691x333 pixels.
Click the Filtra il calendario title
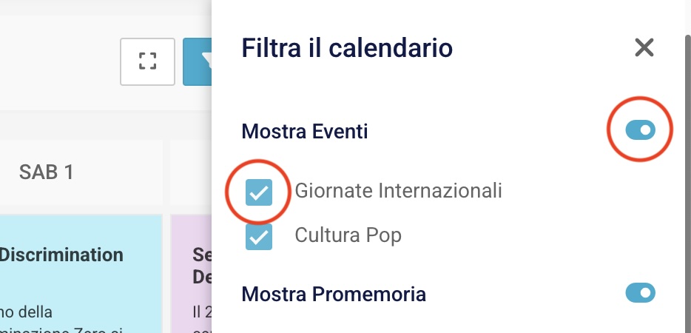(x=347, y=49)
